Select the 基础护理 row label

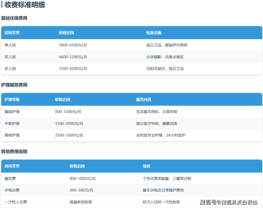click(x=12, y=112)
